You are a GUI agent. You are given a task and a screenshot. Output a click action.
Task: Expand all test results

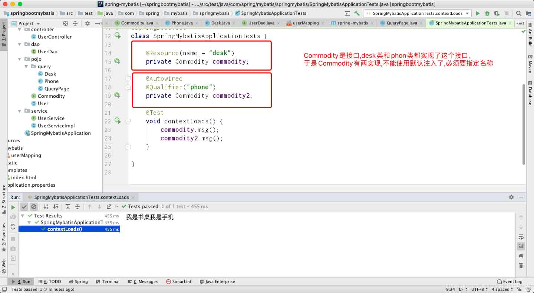click(x=68, y=207)
